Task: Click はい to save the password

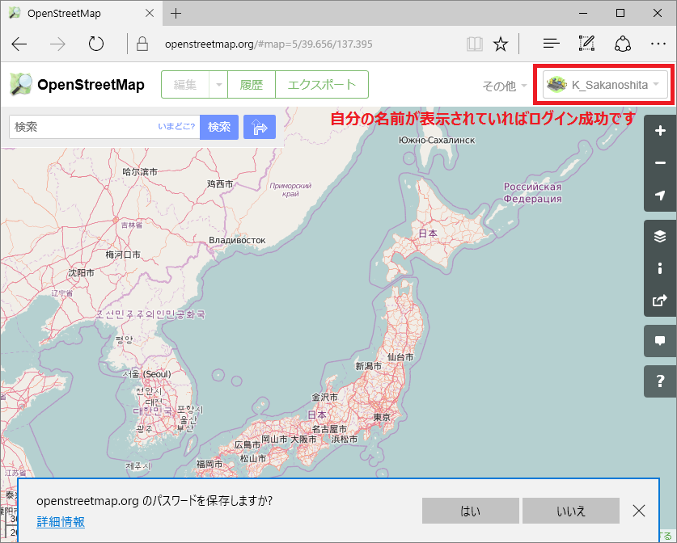Action: 471,511
